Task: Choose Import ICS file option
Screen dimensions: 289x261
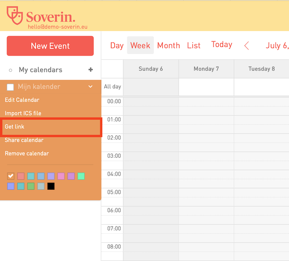Action: 23,113
